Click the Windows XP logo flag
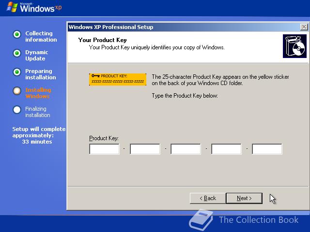Viewport: 310px width, 232px height. click(12, 7)
